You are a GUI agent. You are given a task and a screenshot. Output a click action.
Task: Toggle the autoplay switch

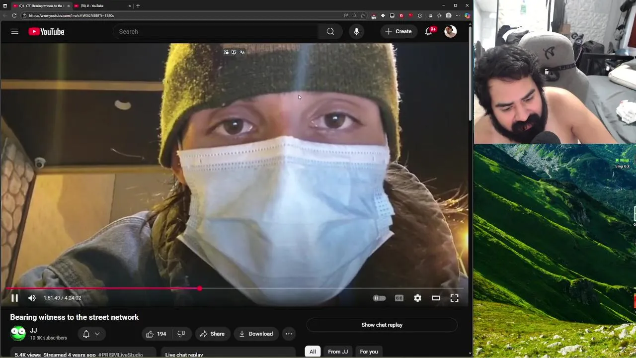click(x=379, y=298)
